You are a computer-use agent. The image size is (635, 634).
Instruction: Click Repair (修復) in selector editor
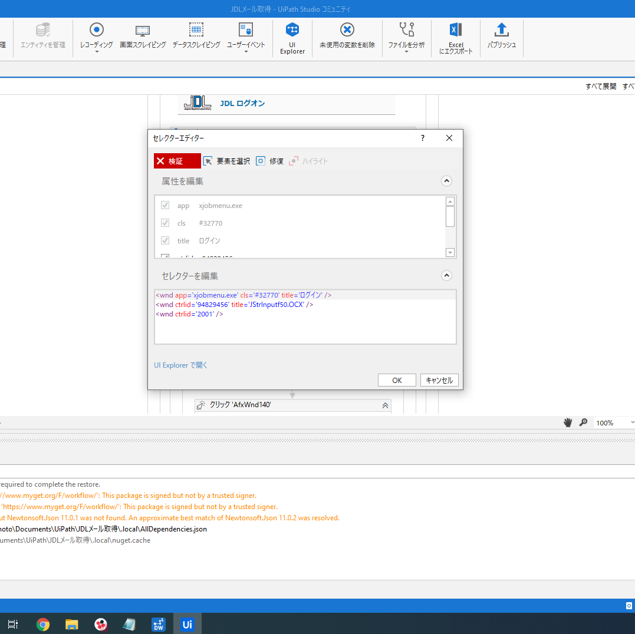pos(269,161)
